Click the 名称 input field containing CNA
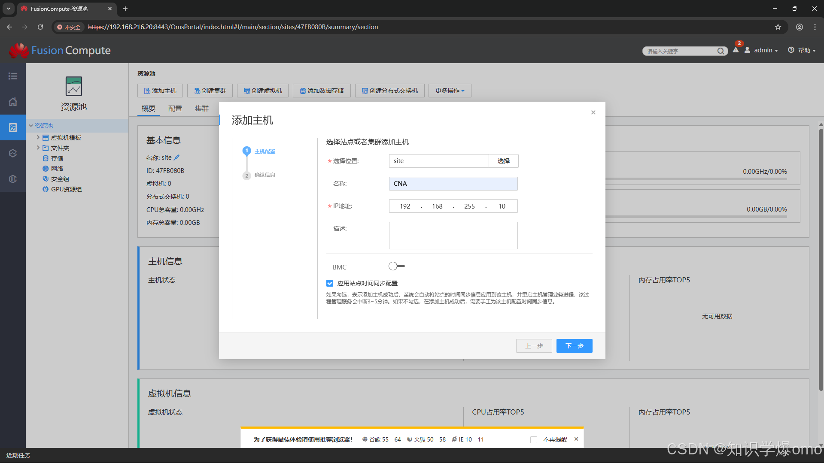Viewport: 824px width, 463px height. click(453, 184)
